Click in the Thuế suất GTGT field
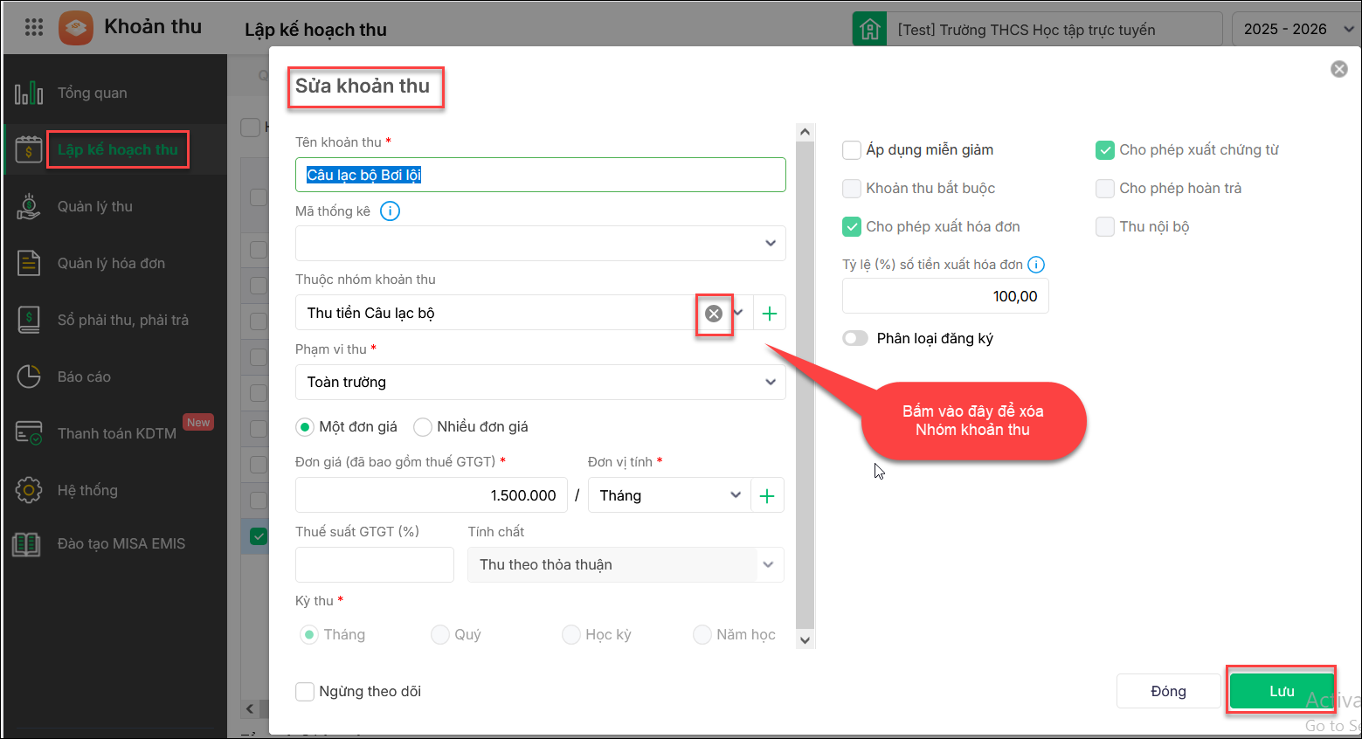This screenshot has height=739, width=1362. pos(375,565)
